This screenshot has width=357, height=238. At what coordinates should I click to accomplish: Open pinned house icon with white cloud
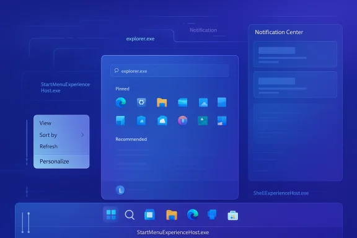[162, 121]
